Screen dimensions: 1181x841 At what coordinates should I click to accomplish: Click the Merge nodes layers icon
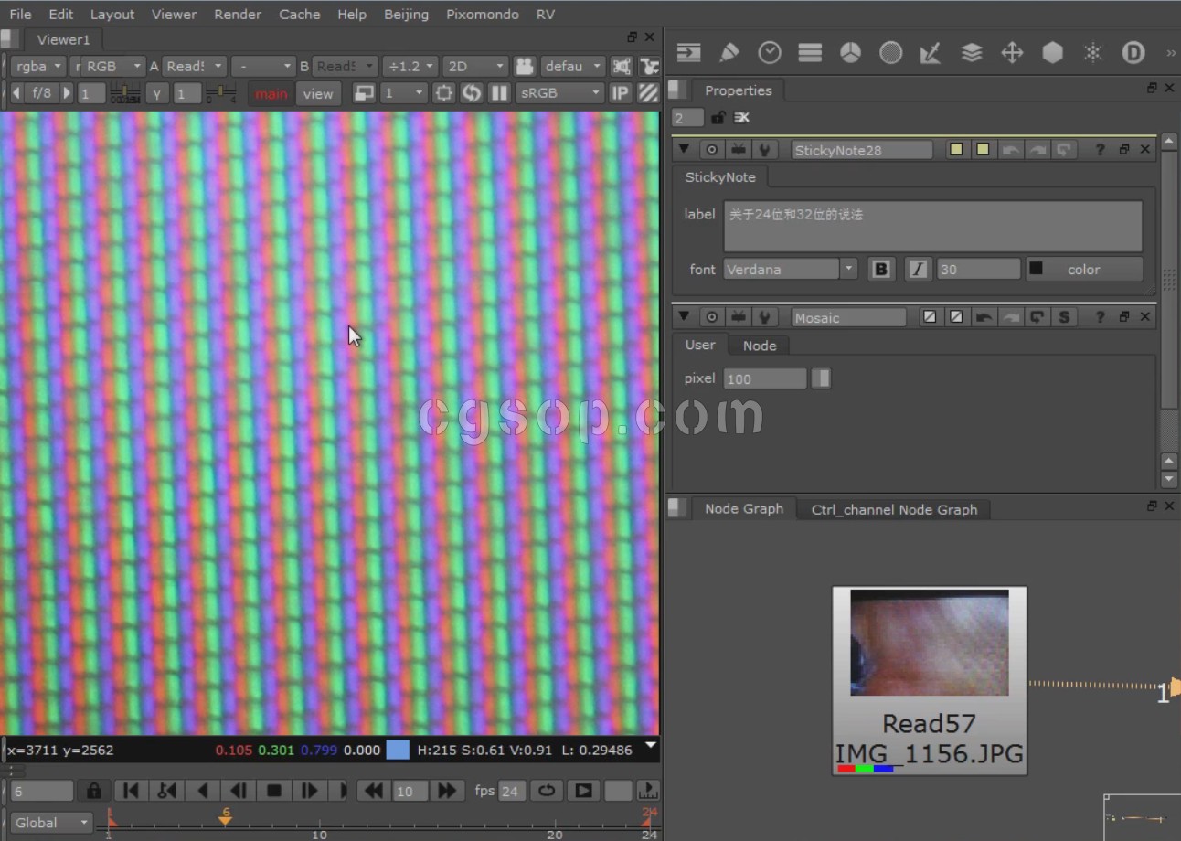972,53
